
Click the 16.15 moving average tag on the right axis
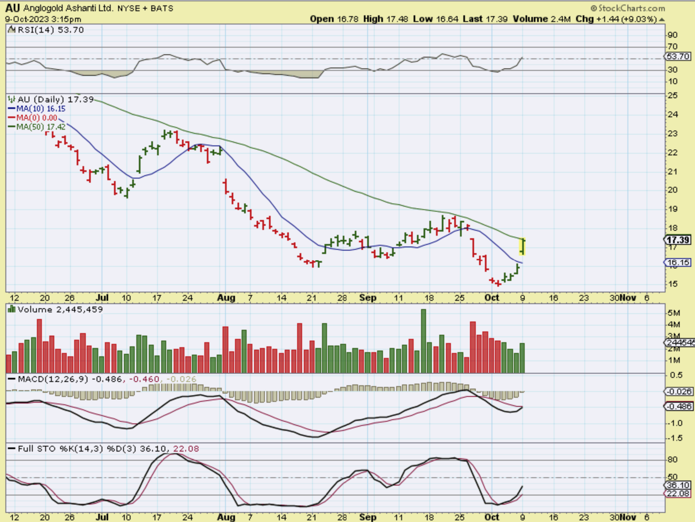tap(678, 262)
